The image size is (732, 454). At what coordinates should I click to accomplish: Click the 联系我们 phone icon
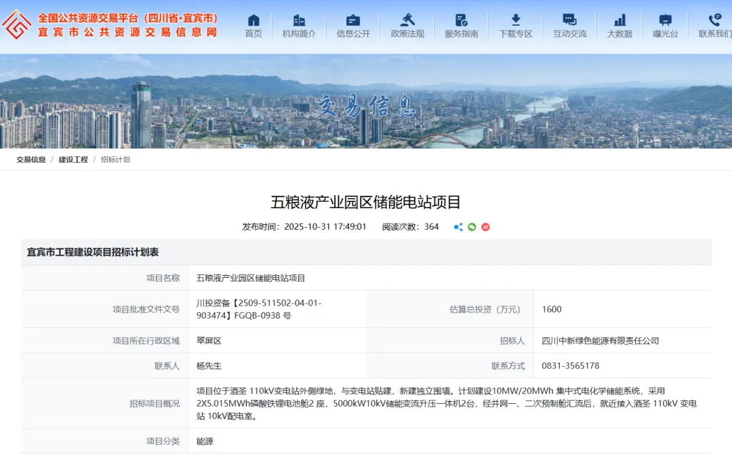[714, 21]
